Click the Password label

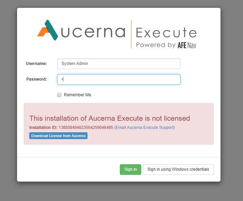point(36,79)
